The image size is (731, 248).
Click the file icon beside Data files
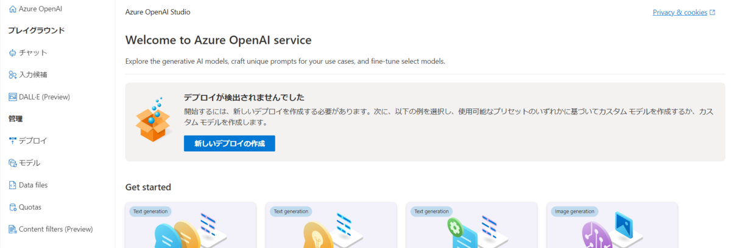coord(13,185)
